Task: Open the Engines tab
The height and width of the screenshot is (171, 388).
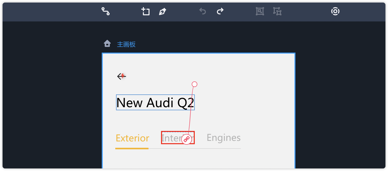Action: tap(224, 138)
